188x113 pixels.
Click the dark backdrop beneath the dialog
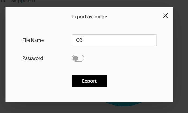54,108
